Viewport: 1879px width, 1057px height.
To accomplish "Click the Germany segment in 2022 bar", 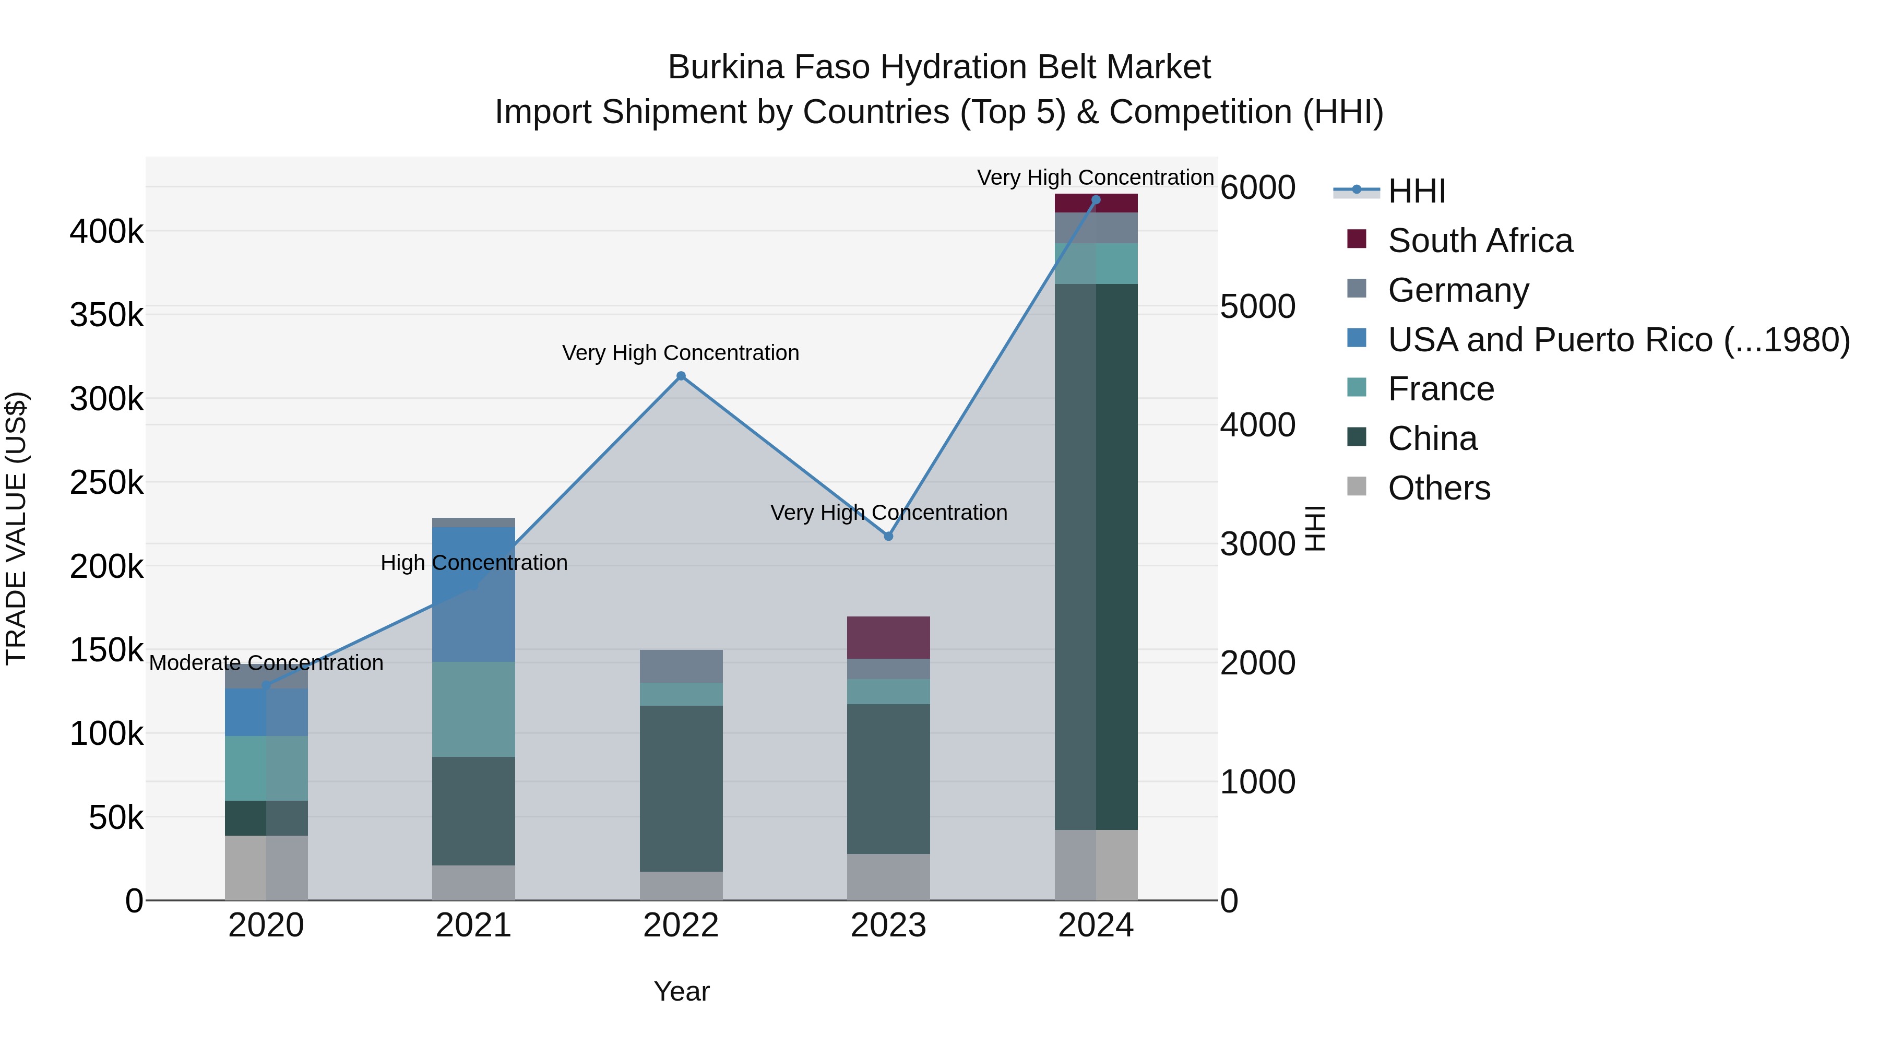I will (681, 666).
